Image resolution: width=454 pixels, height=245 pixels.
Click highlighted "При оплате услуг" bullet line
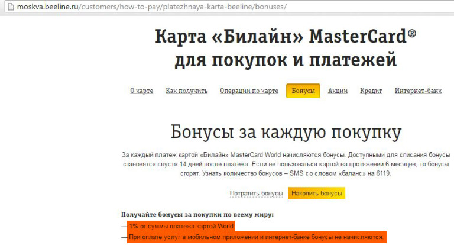(257, 237)
